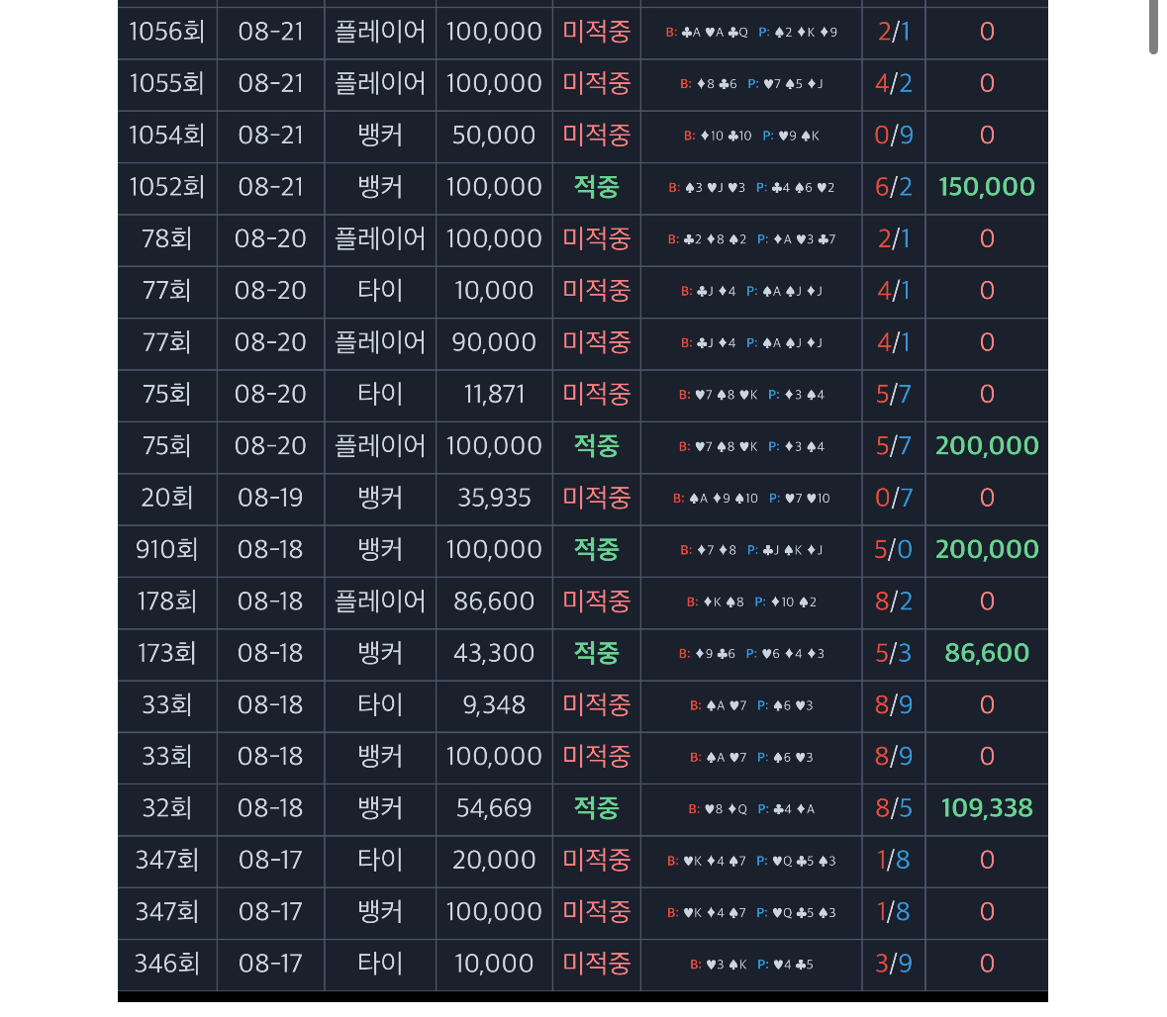Click the 200,000 payout in row 910회
The height and width of the screenshot is (1017, 1167).
point(987,550)
